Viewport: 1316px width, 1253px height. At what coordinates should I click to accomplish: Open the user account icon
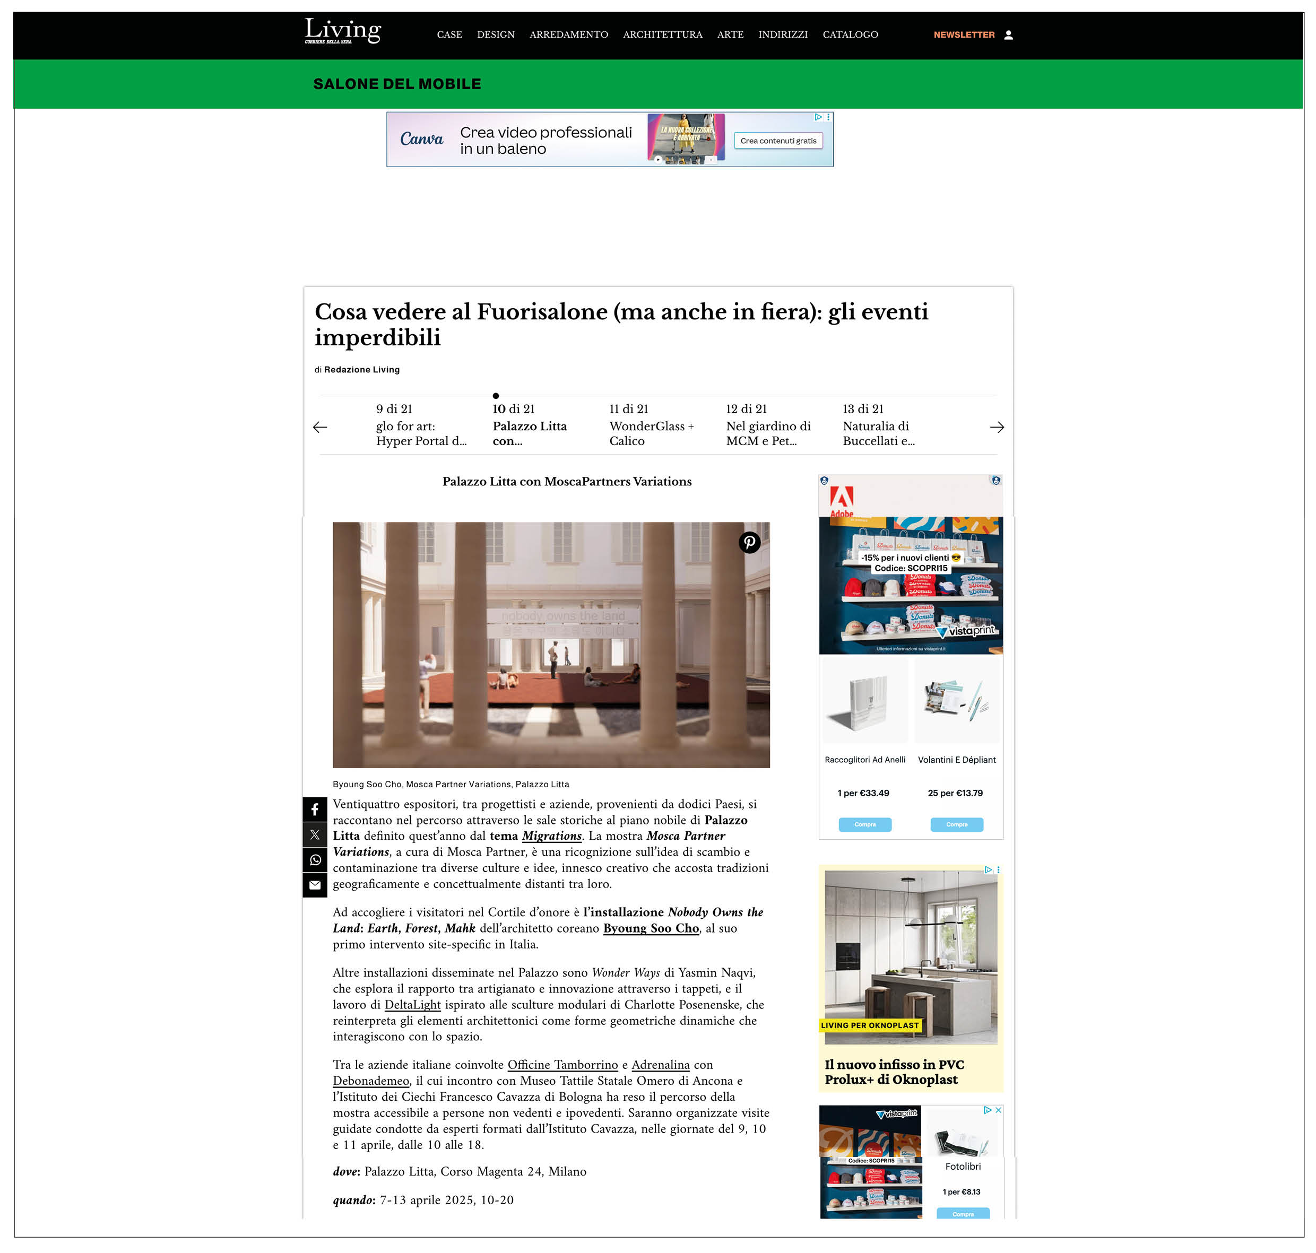(1009, 34)
